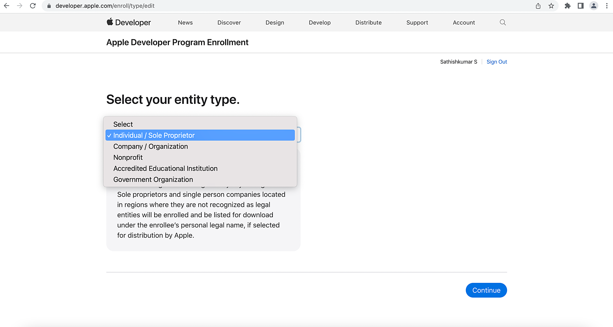Select Government Organization entity type

point(153,180)
